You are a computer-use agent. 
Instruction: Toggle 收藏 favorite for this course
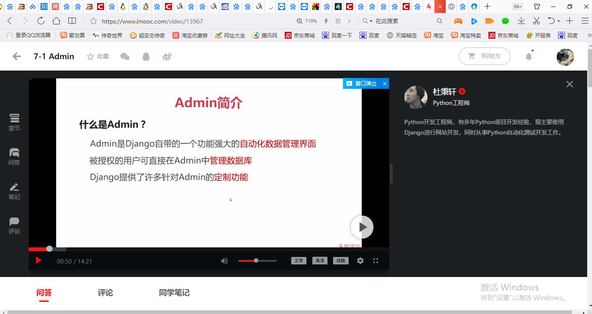pyautogui.click(x=98, y=56)
